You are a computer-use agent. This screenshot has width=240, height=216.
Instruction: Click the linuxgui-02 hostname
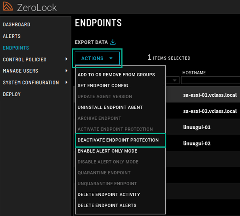click(197, 144)
